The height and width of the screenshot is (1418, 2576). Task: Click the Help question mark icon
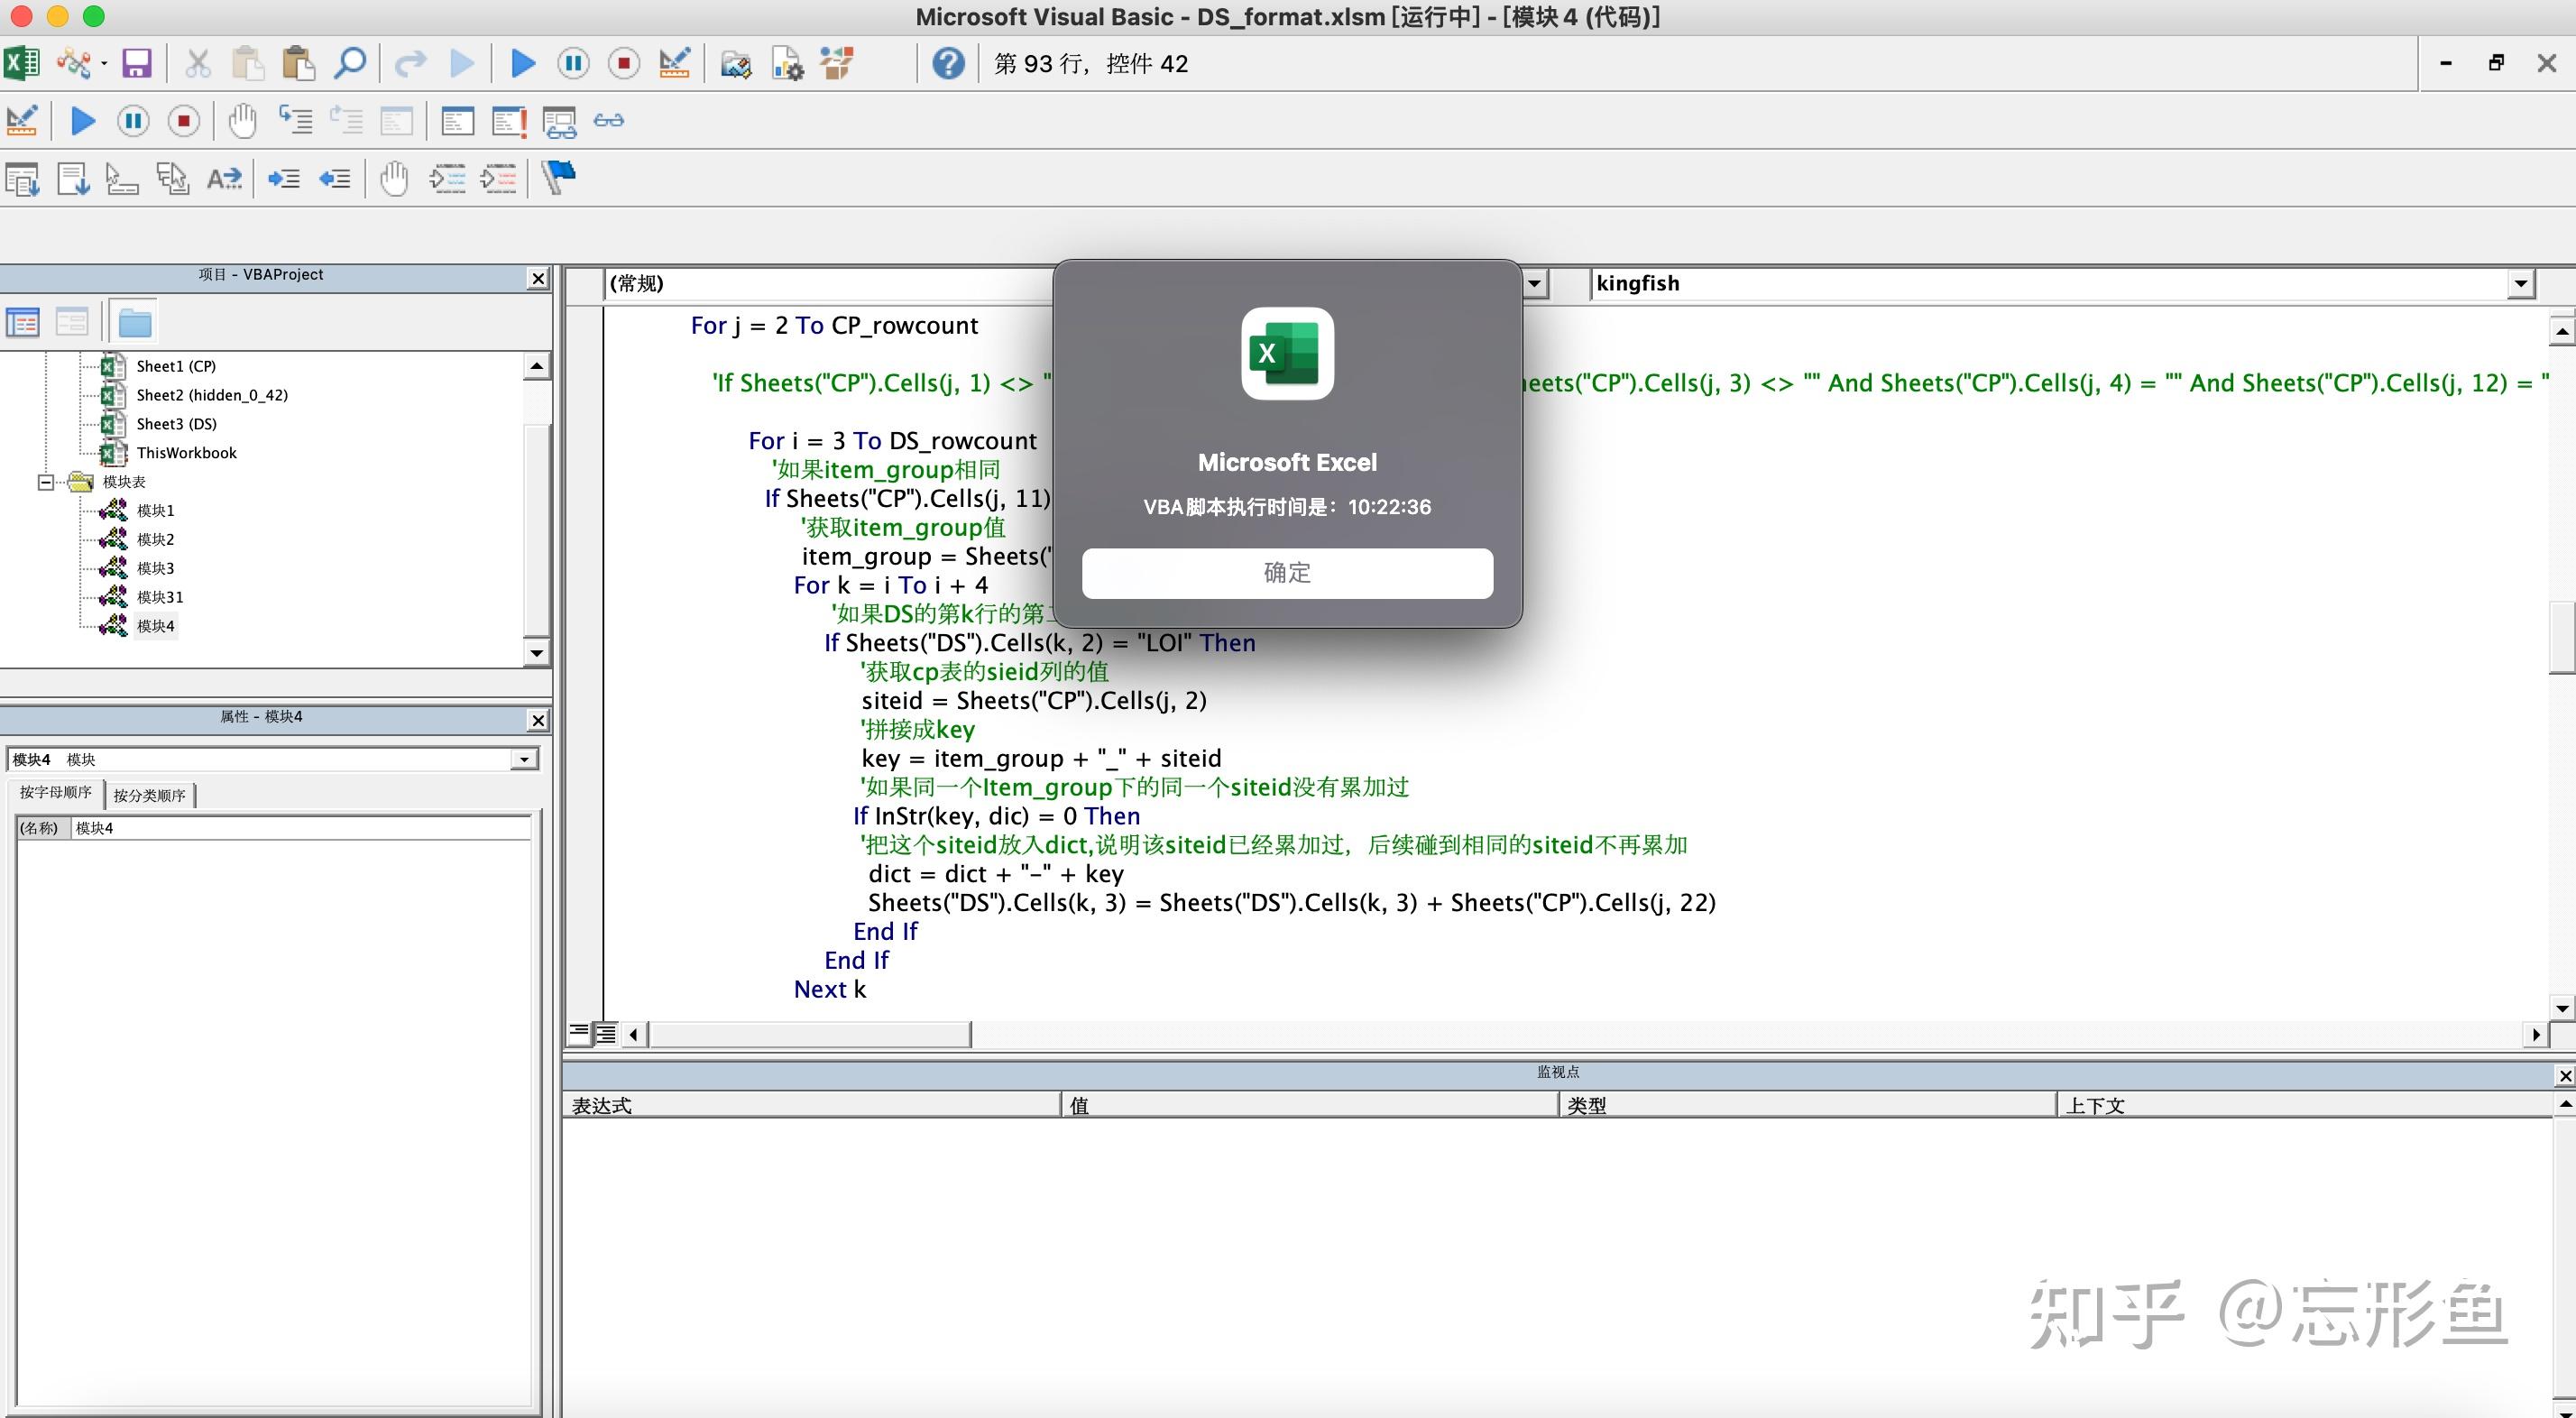[947, 64]
